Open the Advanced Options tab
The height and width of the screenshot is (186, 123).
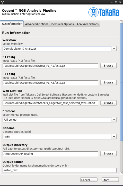[x=37, y=24]
